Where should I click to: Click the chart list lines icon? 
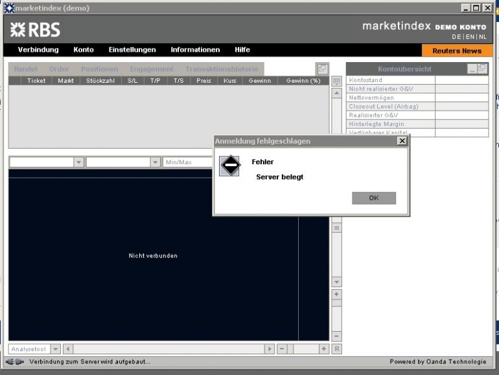pyautogui.click(x=337, y=228)
